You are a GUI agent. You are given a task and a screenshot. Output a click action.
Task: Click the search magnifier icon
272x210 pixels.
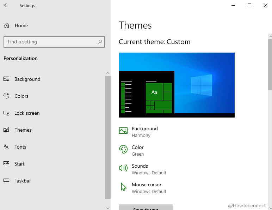coord(100,42)
